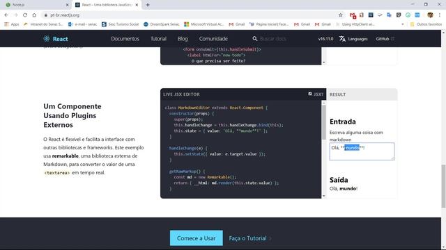Click the 'remarkable' bold word
Viewport: 446px width, 250px height.
click(65, 156)
